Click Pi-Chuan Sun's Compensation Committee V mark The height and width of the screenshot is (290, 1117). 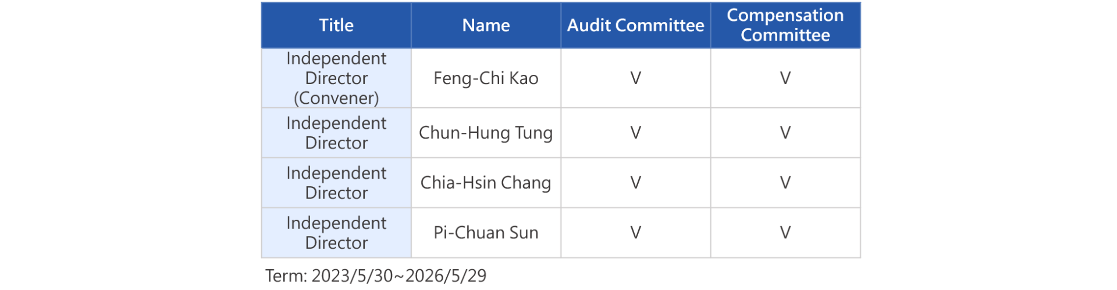click(785, 233)
